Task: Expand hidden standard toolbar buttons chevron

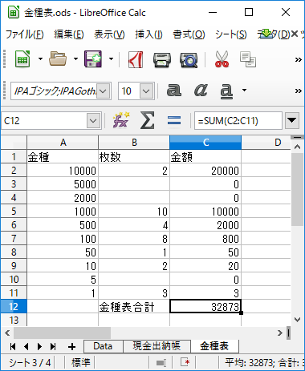Action: [x=298, y=59]
